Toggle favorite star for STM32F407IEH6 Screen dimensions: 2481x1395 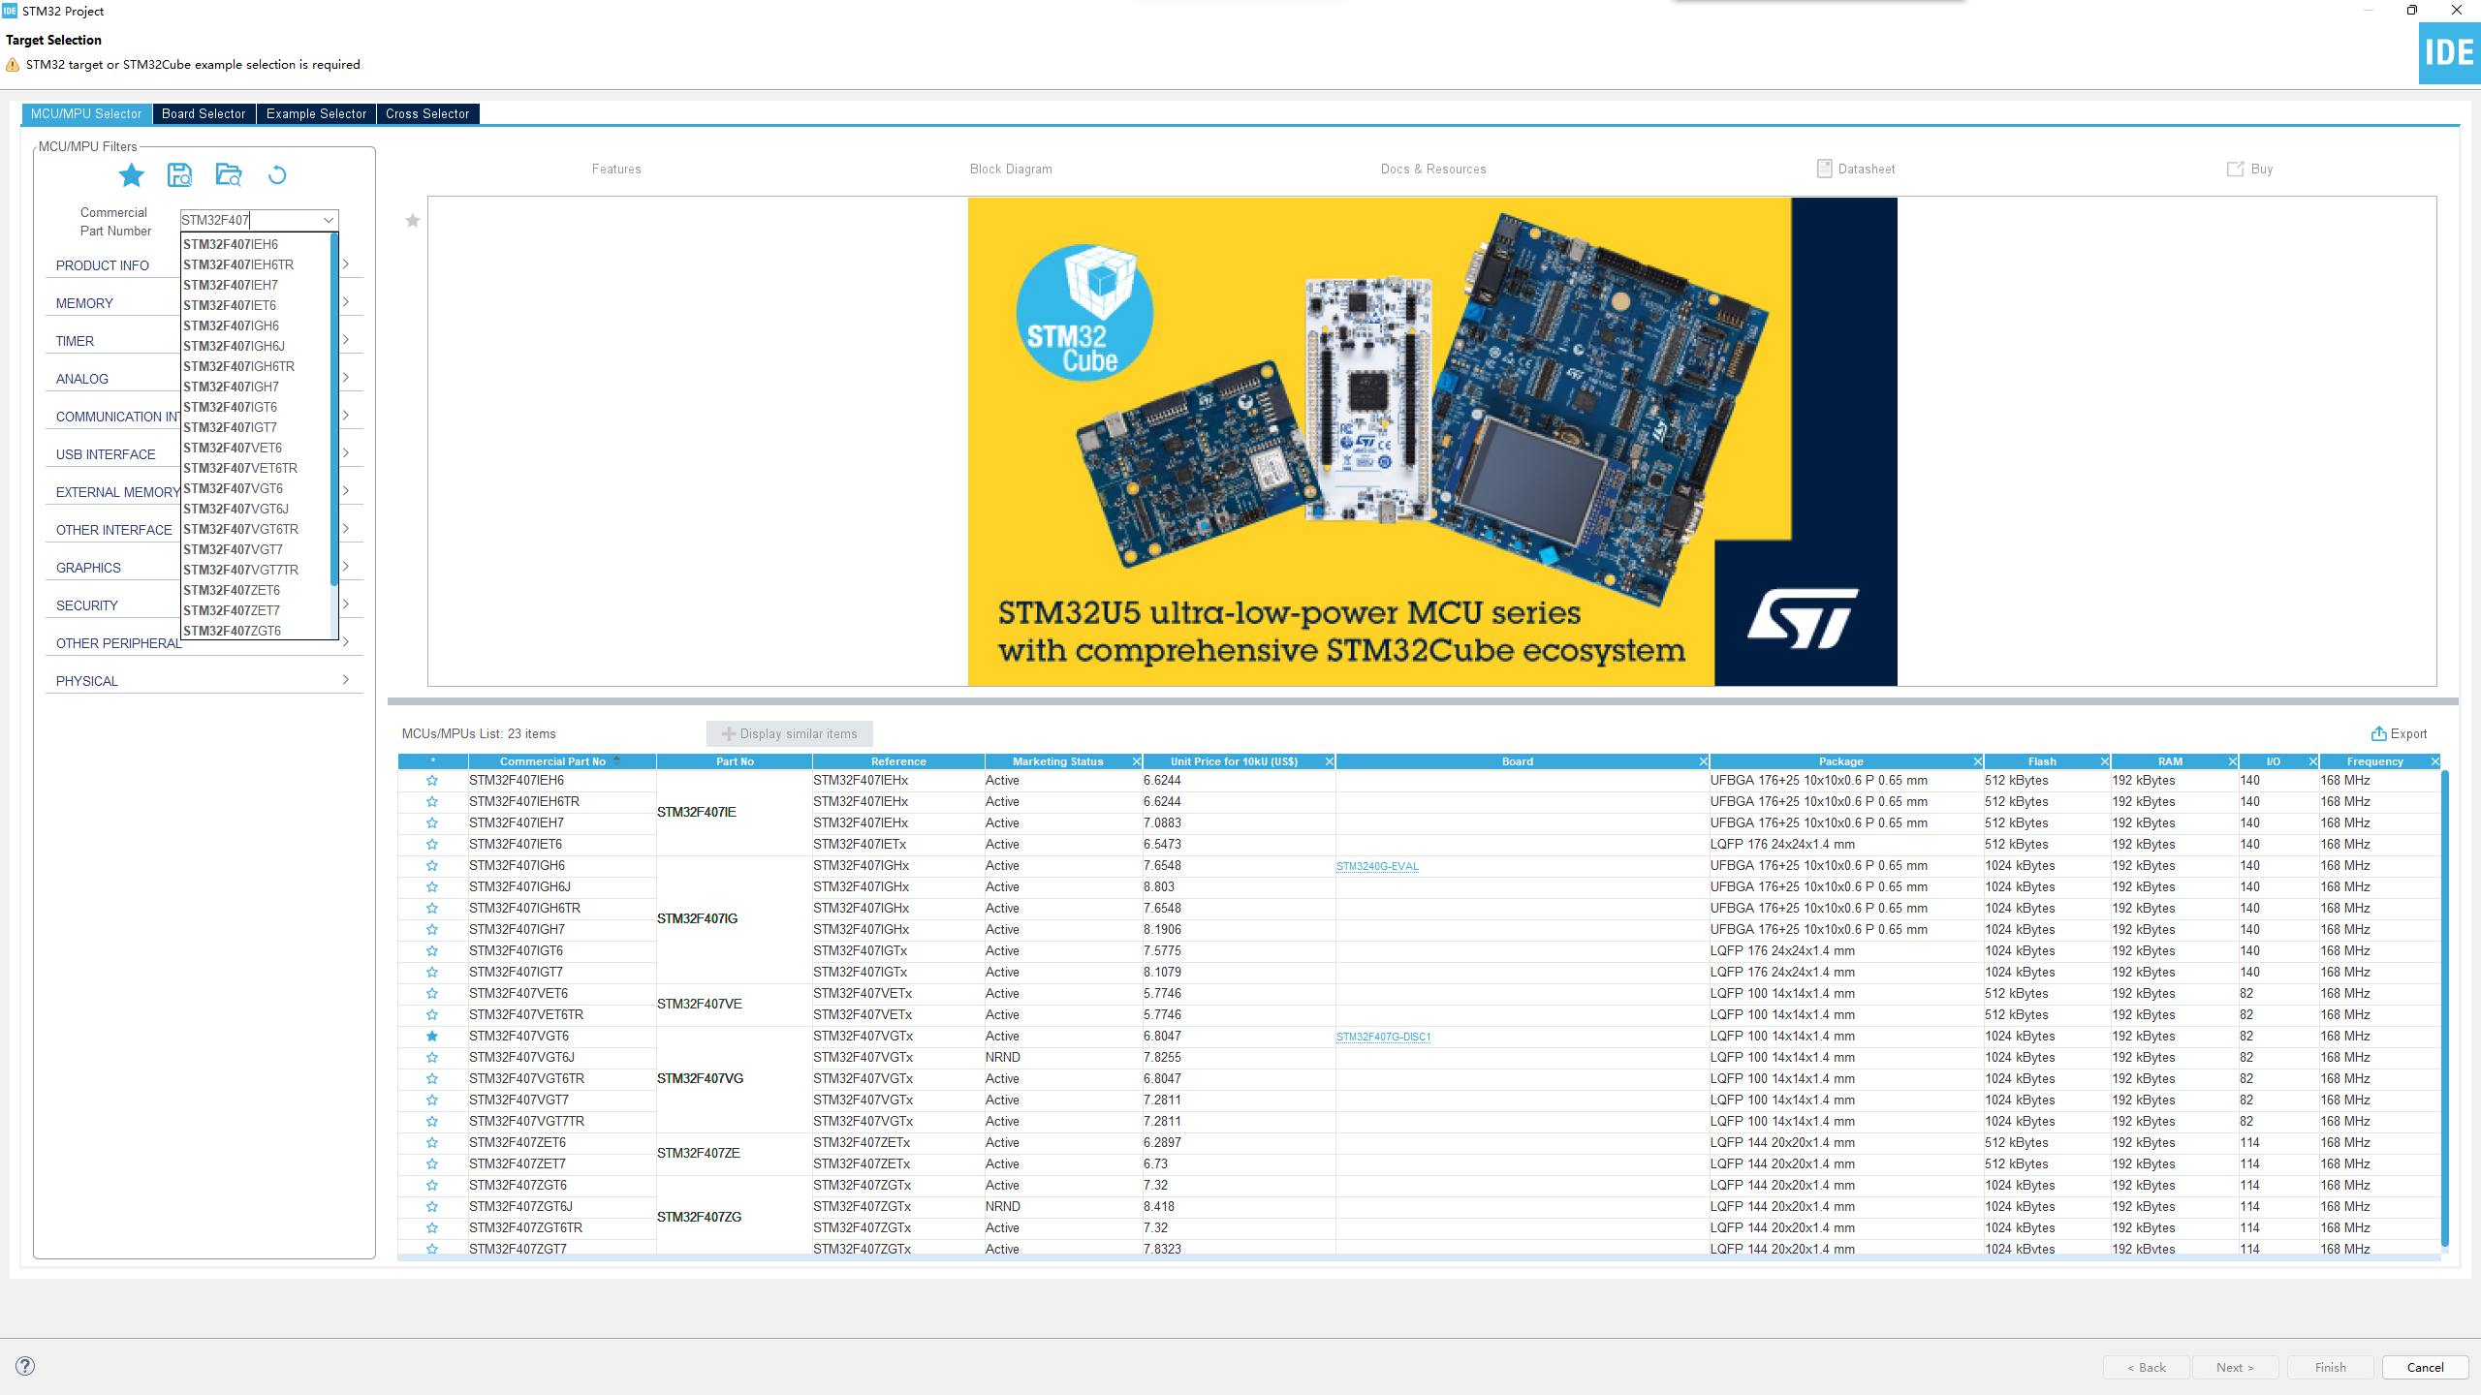coord(432,781)
